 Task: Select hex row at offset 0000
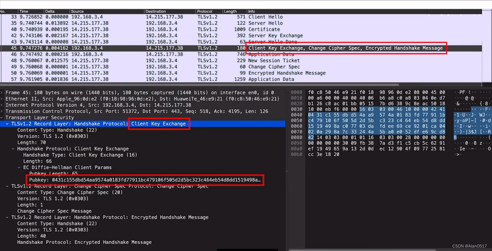pyautogui.click(x=376, y=92)
